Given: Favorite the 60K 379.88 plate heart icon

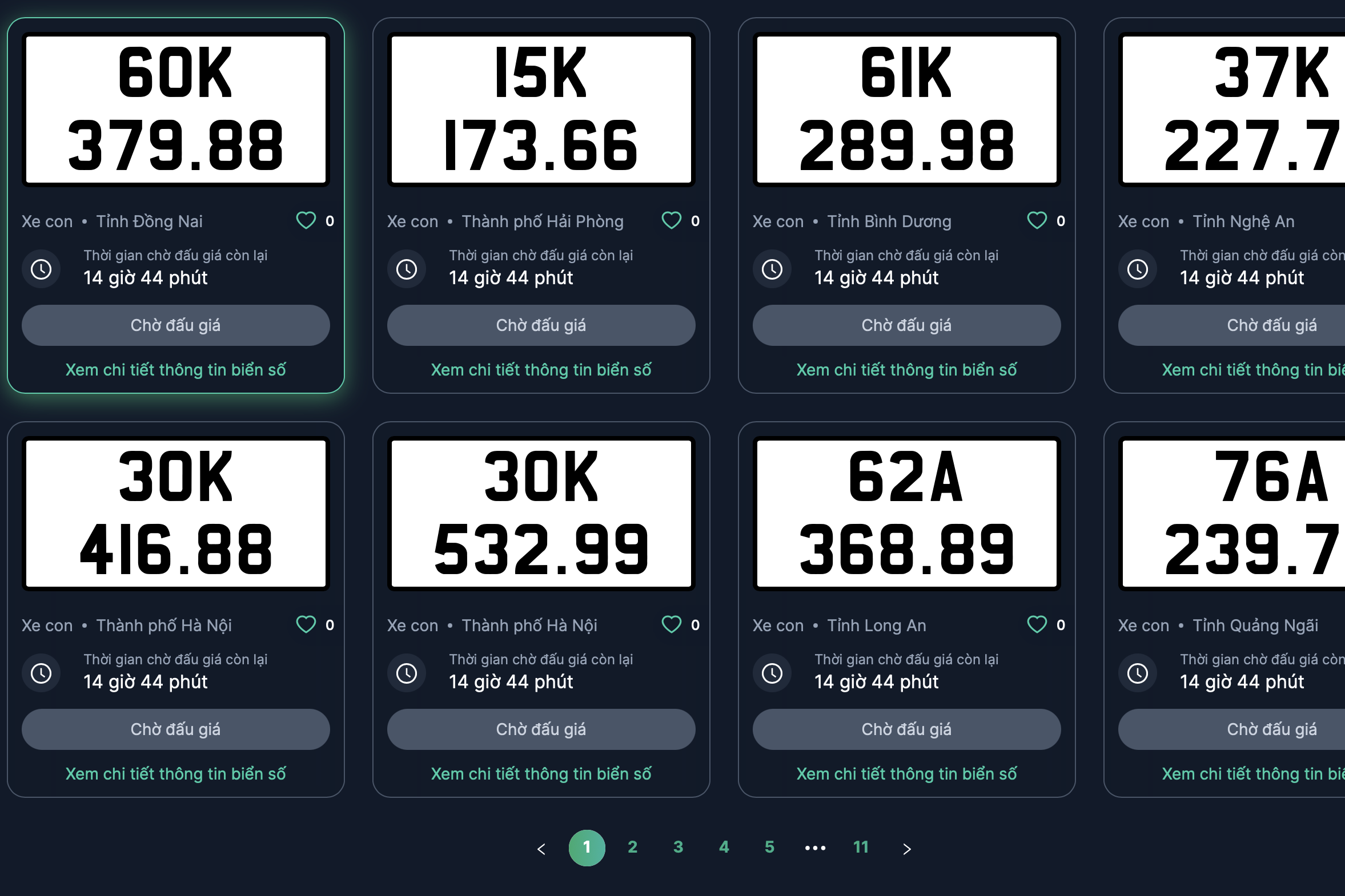Looking at the screenshot, I should (306, 220).
